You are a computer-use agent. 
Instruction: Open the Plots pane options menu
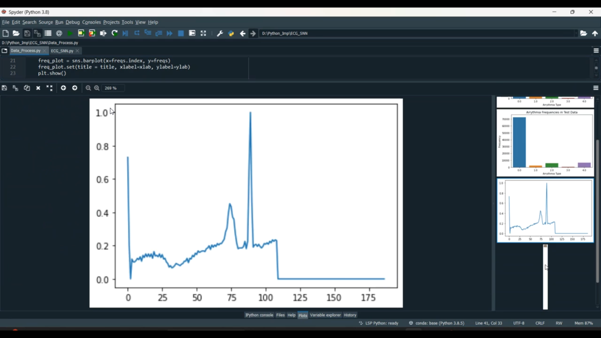(x=596, y=88)
